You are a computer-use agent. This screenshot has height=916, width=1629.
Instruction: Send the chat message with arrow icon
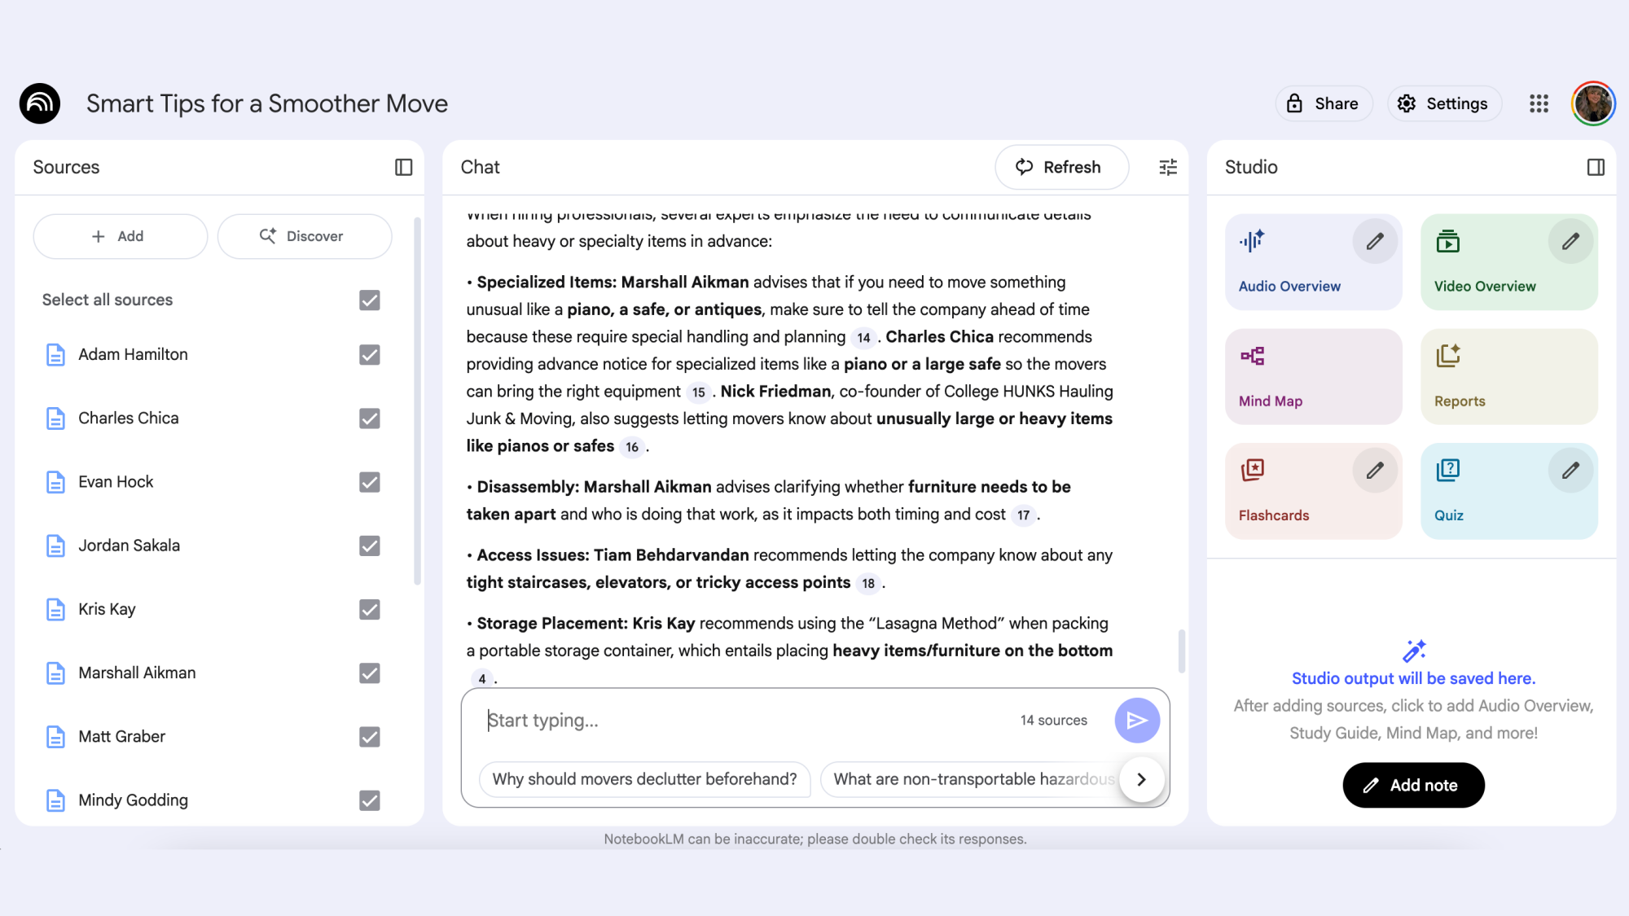click(x=1137, y=720)
